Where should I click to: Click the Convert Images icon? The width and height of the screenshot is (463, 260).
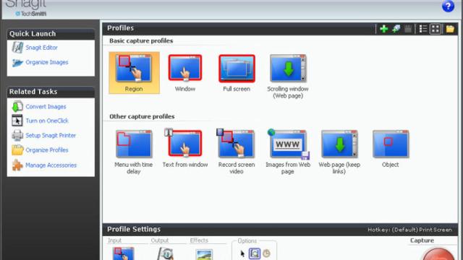(x=17, y=106)
